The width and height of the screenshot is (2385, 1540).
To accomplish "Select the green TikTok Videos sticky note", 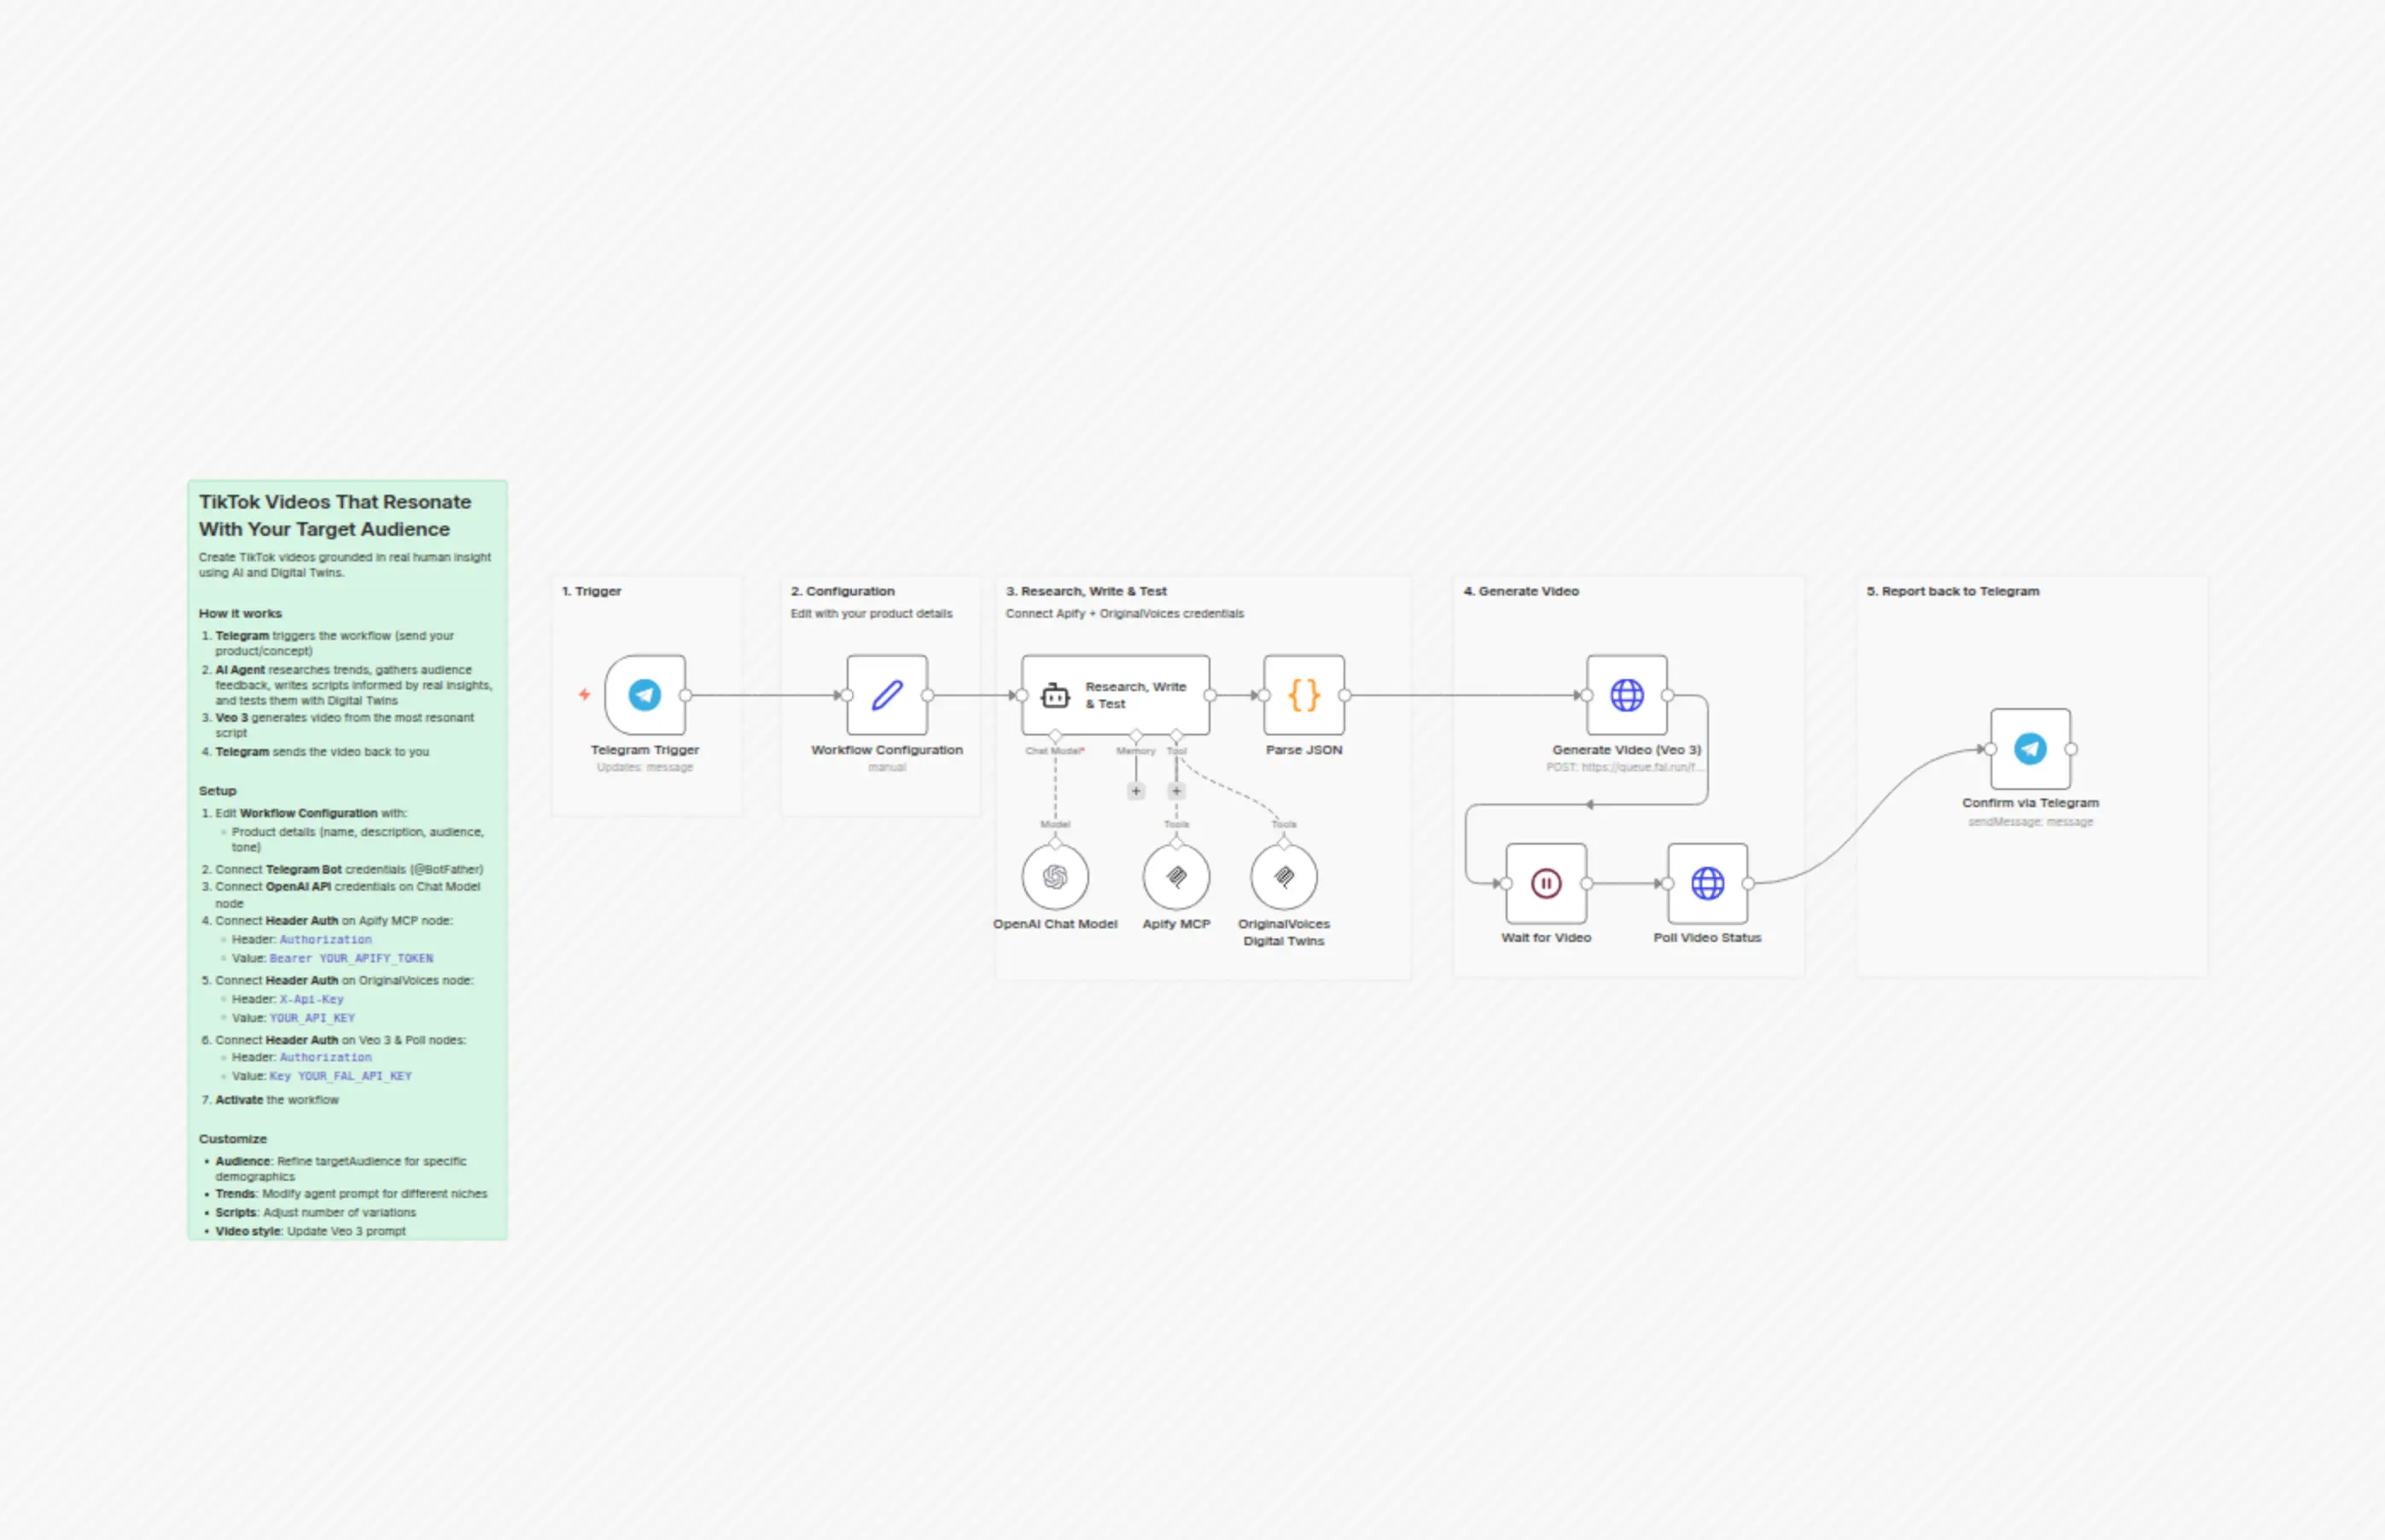I will (x=347, y=860).
